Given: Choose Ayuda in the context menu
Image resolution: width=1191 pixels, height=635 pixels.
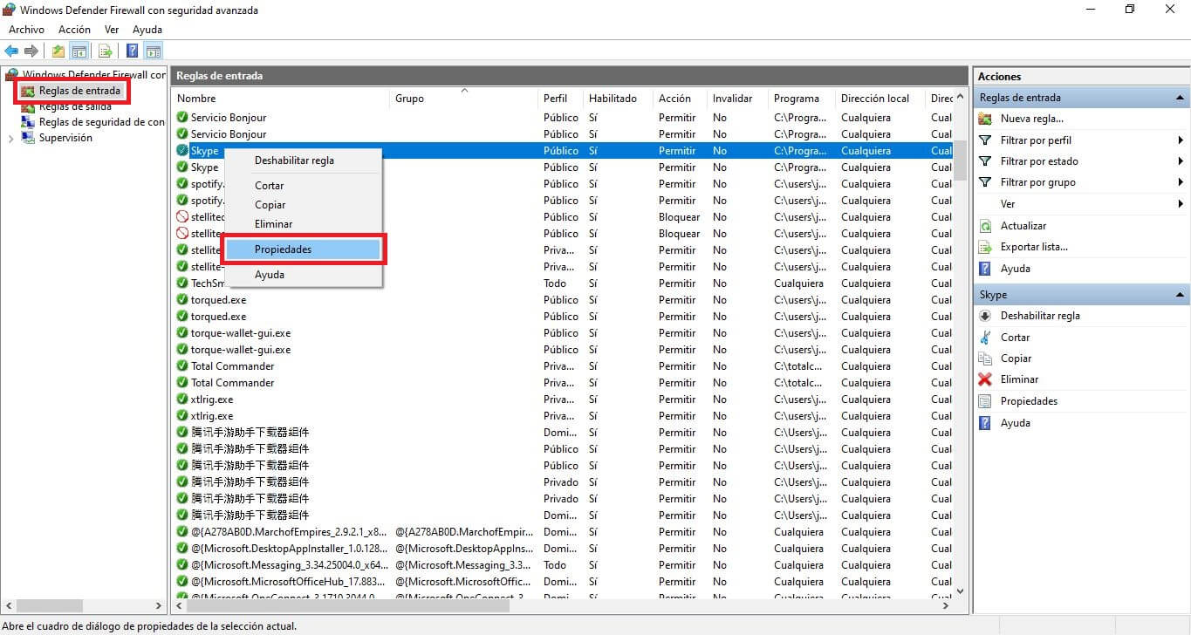Looking at the screenshot, I should coord(304,275).
